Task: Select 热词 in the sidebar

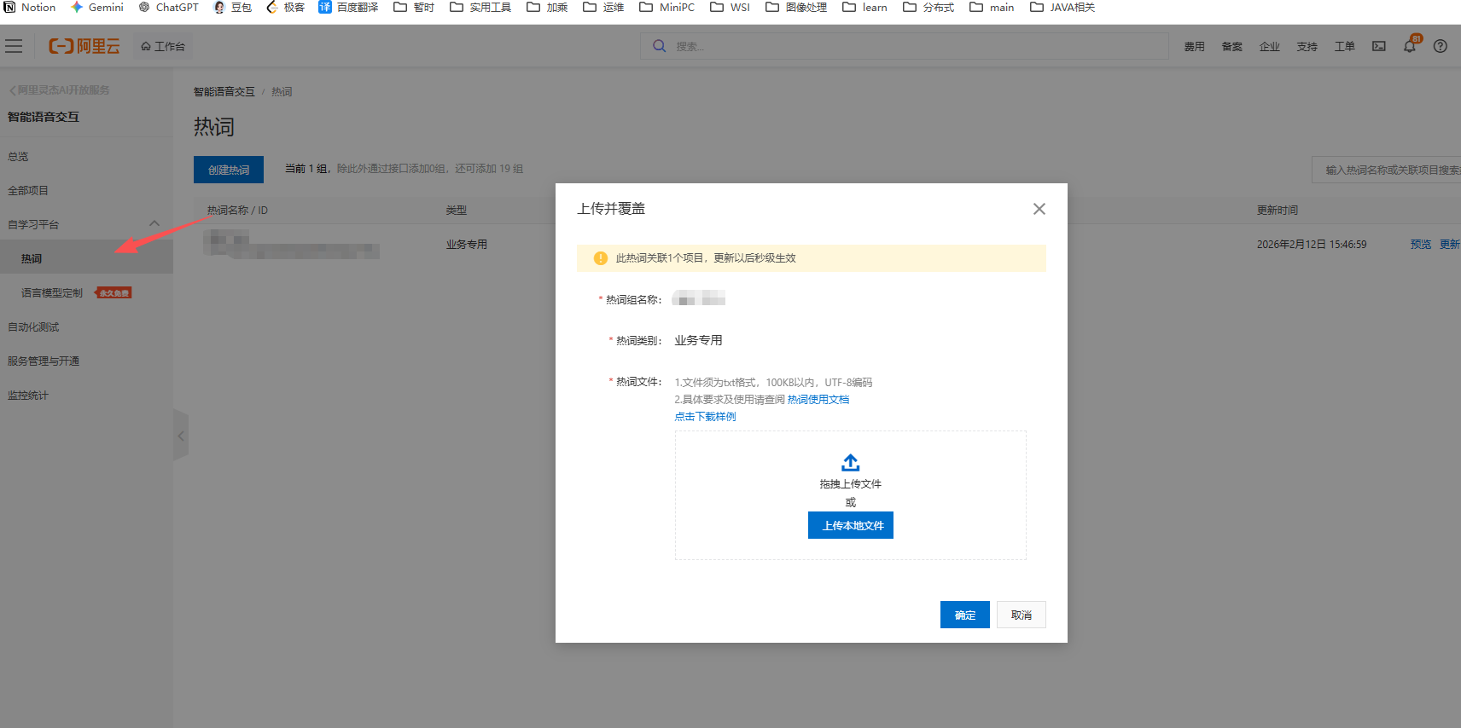Action: tap(86, 258)
